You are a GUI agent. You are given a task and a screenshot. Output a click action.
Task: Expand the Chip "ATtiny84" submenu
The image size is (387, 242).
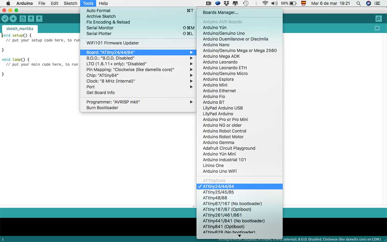138,75
